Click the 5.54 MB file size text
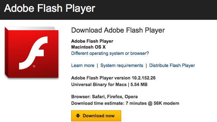Screen dimensions: 217x122 click(139, 84)
